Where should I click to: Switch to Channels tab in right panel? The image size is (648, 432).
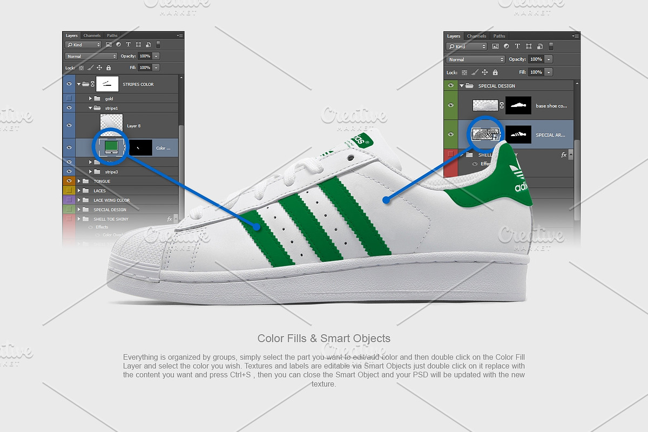pos(477,36)
